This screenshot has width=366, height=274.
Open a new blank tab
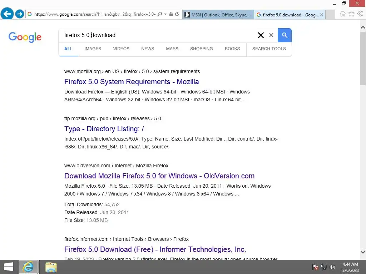click(x=330, y=15)
